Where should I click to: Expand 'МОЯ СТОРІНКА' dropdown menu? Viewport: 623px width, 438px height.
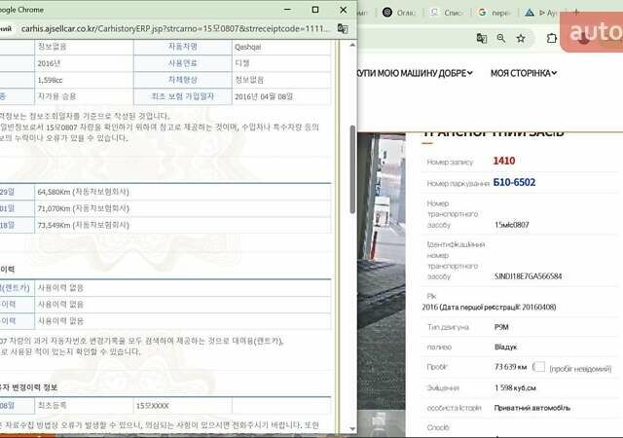click(524, 73)
